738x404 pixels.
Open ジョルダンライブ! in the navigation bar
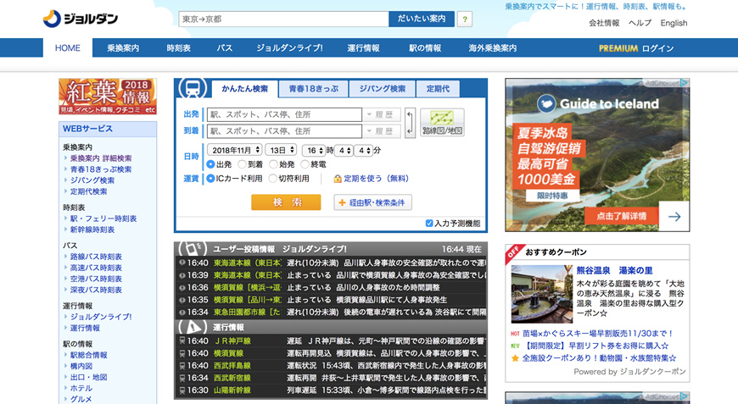[x=289, y=48]
